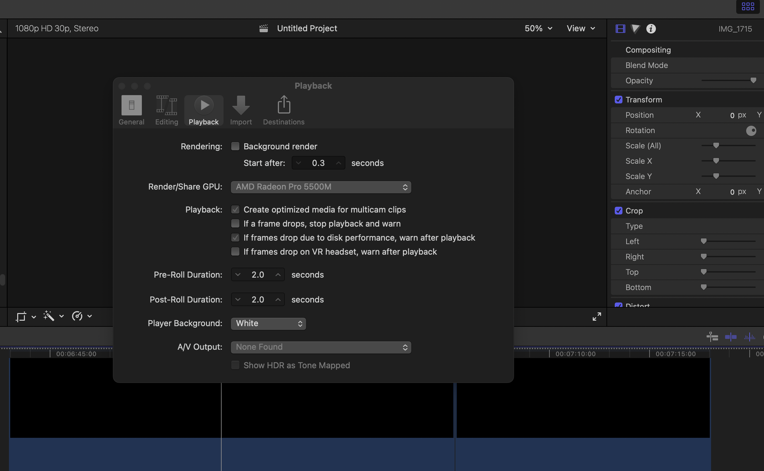Click the grid layout icon at top right
Image resolution: width=764 pixels, height=471 pixels.
tap(748, 6)
